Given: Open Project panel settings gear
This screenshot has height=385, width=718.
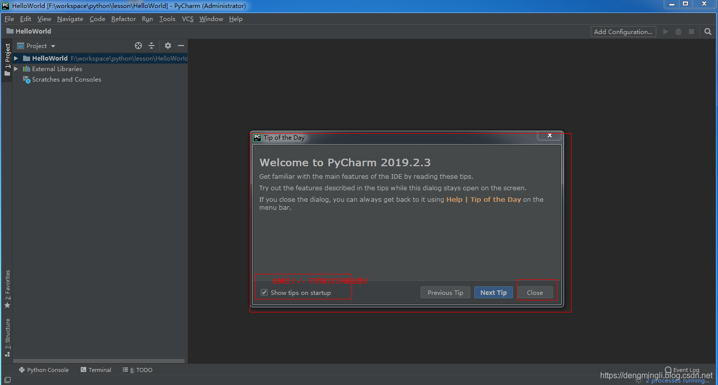Looking at the screenshot, I should [x=168, y=46].
